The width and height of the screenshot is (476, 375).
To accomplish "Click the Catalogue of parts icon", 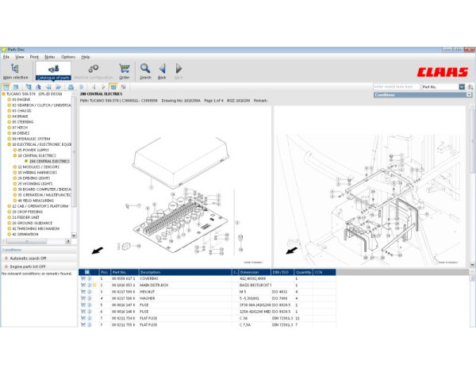I will (53, 71).
